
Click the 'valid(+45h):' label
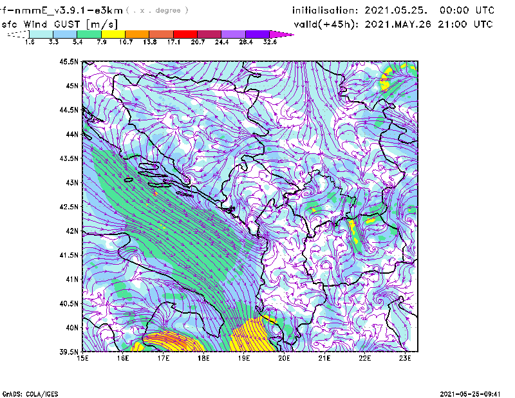tap(326, 24)
